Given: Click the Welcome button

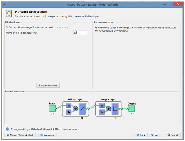Looking at the screenshot, I should tap(47, 135).
